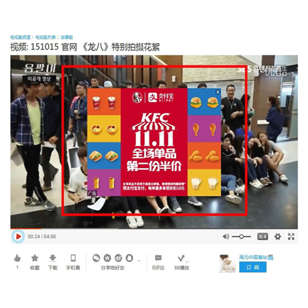Enter fullscreen mode with the expand icon
Image resolution: width=308 pixels, height=308 pixels.
click(291, 237)
